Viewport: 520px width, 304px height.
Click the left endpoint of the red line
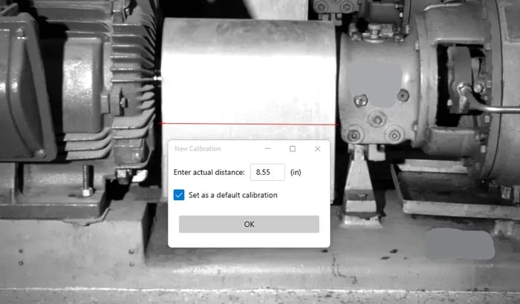[x=161, y=124]
